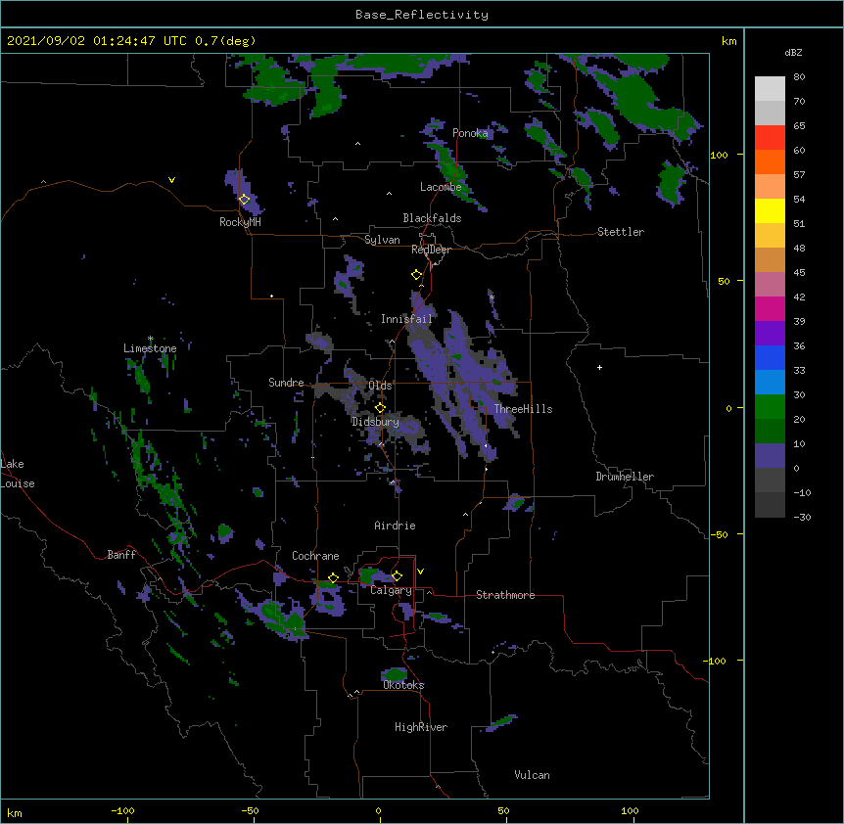Select the lightest gray swatch at top of legend
This screenshot has height=824, width=844.
[x=770, y=89]
